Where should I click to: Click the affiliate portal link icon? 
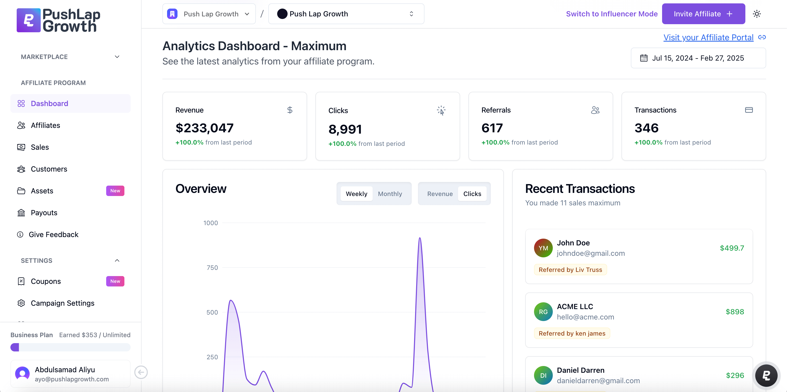(x=762, y=37)
